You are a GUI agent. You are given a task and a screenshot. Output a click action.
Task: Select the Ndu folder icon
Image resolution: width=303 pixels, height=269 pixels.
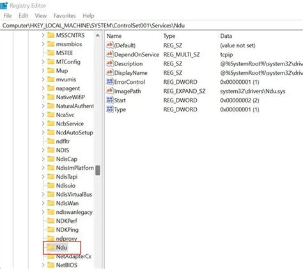[x=50, y=247]
